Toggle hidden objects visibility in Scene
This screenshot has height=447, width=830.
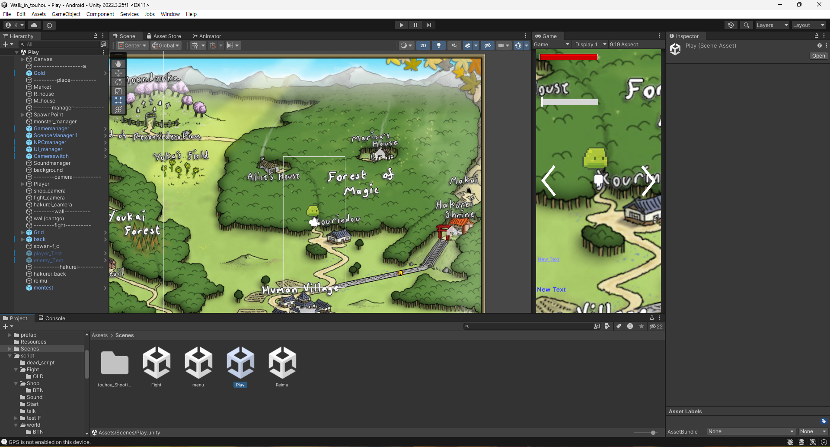488,45
